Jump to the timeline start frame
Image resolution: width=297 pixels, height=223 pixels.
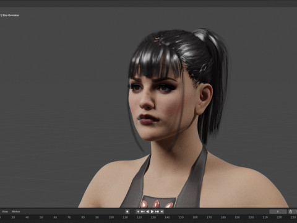[138, 211]
